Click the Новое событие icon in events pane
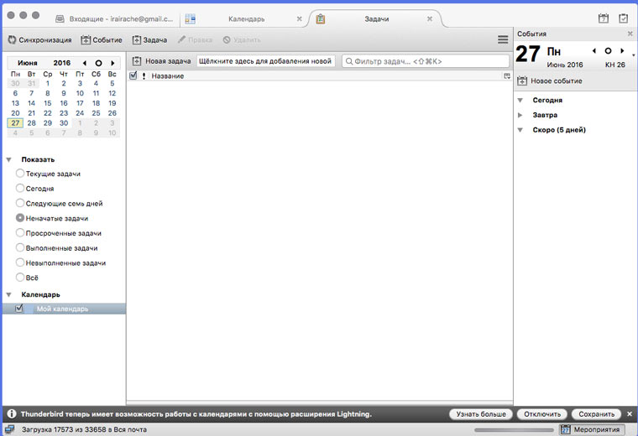 click(522, 80)
